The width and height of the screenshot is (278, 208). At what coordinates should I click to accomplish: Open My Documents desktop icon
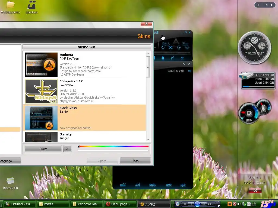[10, 7]
